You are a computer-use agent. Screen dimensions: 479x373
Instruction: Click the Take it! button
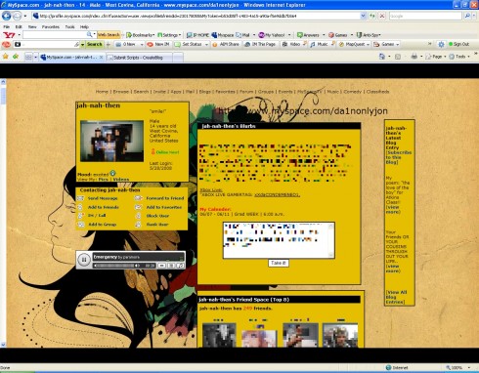[279, 263]
